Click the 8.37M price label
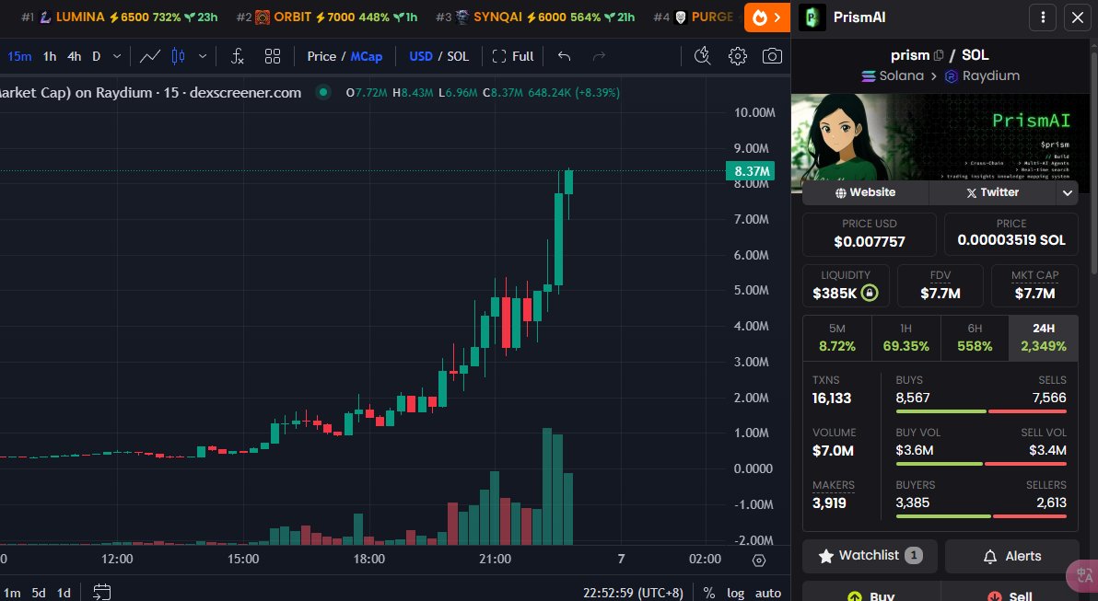 (750, 170)
